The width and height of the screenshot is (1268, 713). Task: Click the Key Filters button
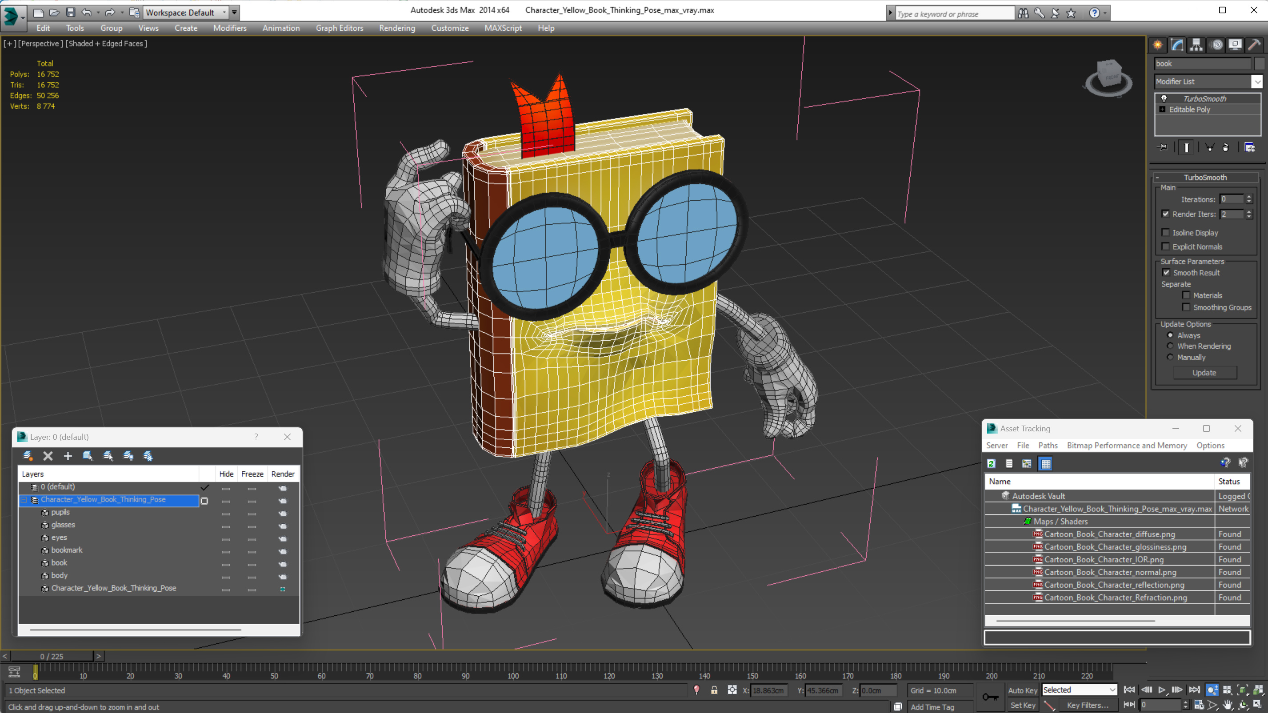click(1088, 705)
